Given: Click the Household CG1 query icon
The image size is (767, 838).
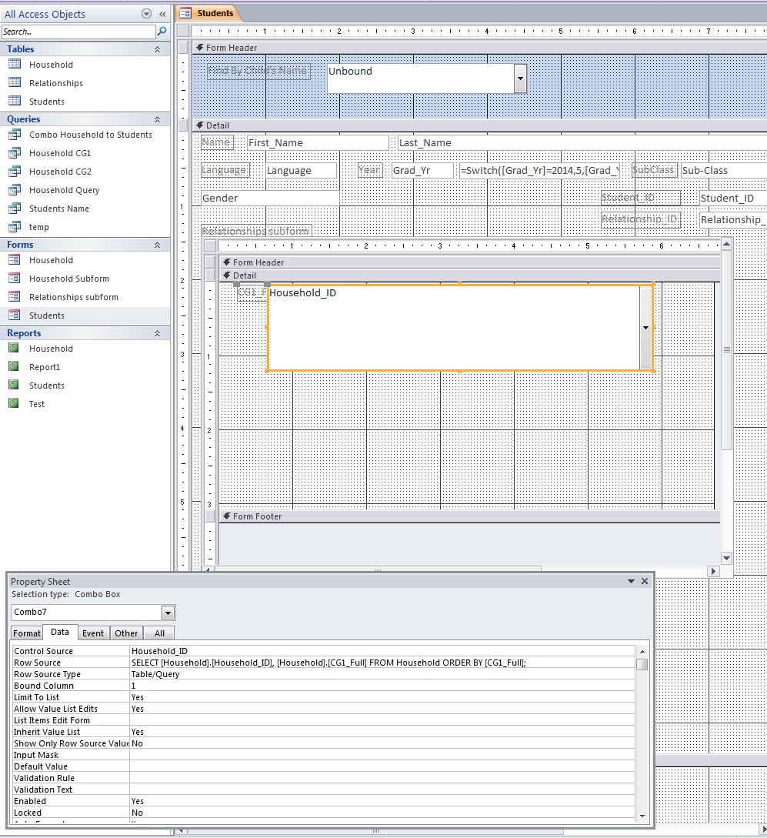Looking at the screenshot, I should click(15, 153).
